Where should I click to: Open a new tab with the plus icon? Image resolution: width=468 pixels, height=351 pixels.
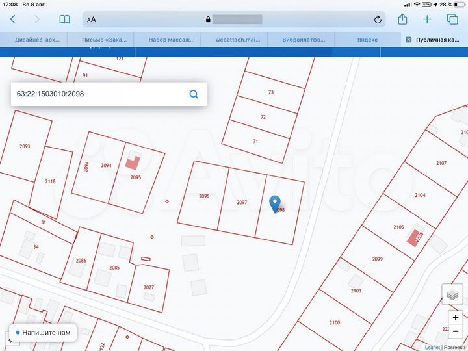427,19
